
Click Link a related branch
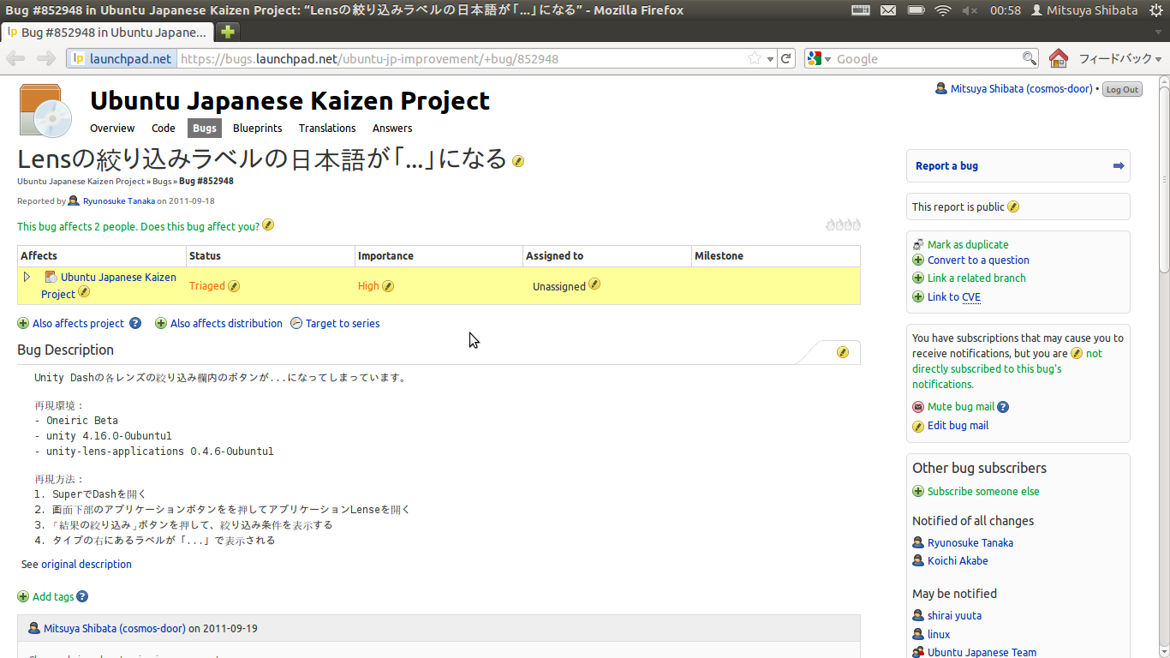[x=976, y=278]
